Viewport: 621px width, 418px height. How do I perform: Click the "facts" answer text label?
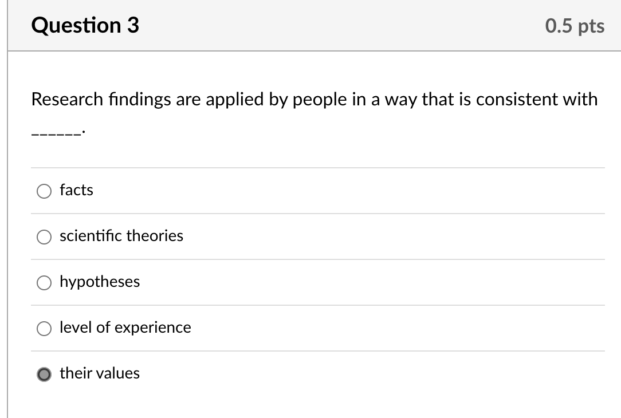[x=76, y=190]
